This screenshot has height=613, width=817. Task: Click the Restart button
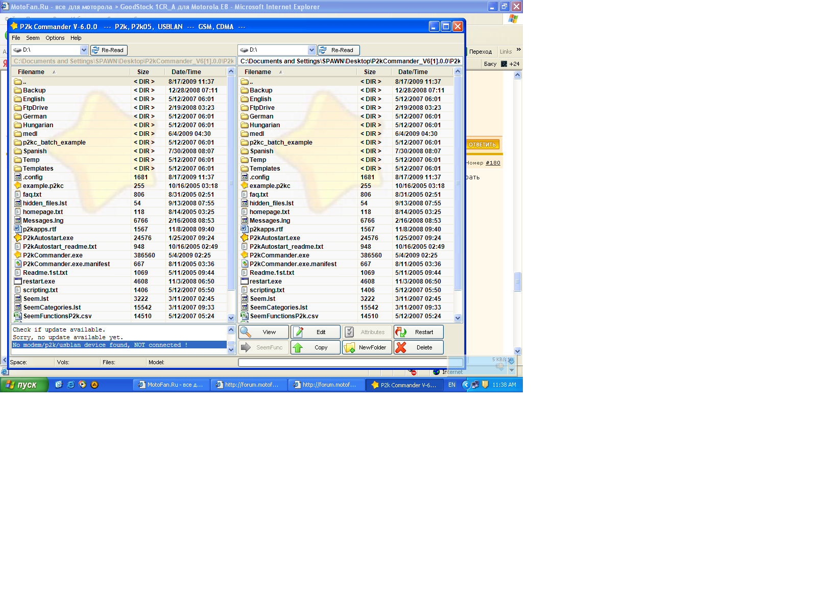click(x=418, y=332)
